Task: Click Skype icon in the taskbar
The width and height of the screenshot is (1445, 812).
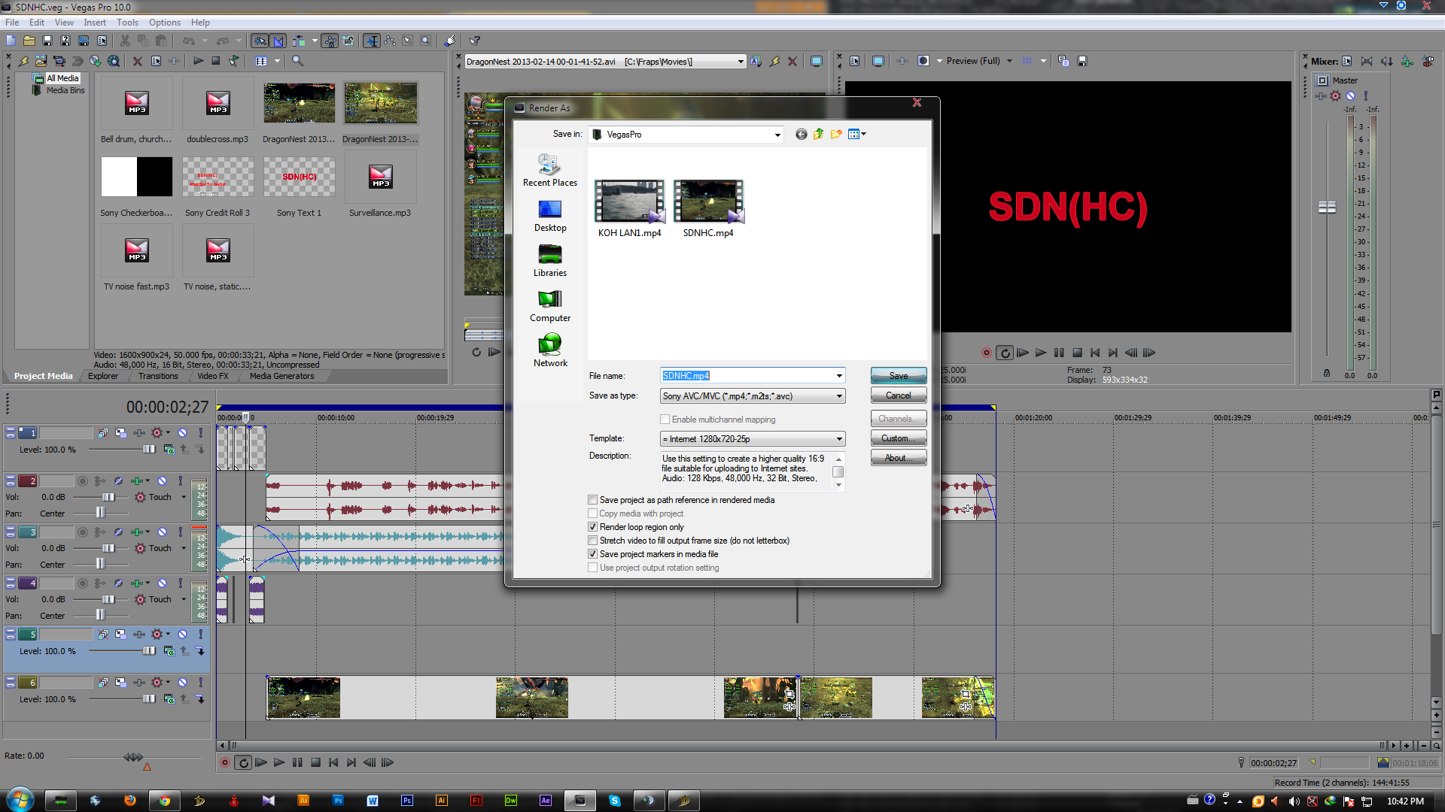Action: (615, 801)
